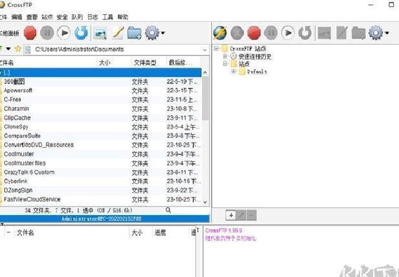Create a new folder in local panel
The width and height of the screenshot is (399, 277).
pyautogui.click(x=135, y=33)
